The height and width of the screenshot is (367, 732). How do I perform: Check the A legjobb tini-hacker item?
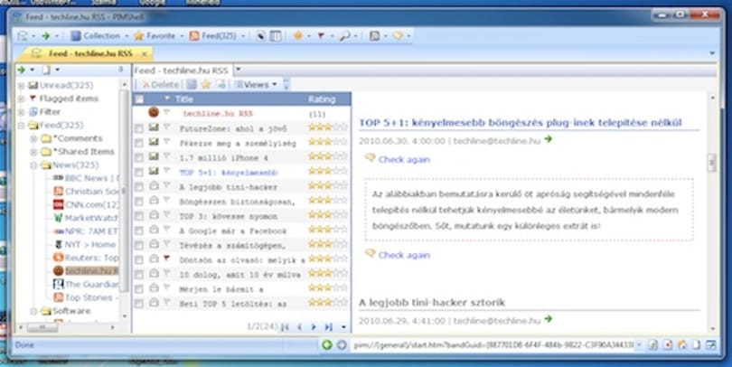pyautogui.click(x=138, y=187)
